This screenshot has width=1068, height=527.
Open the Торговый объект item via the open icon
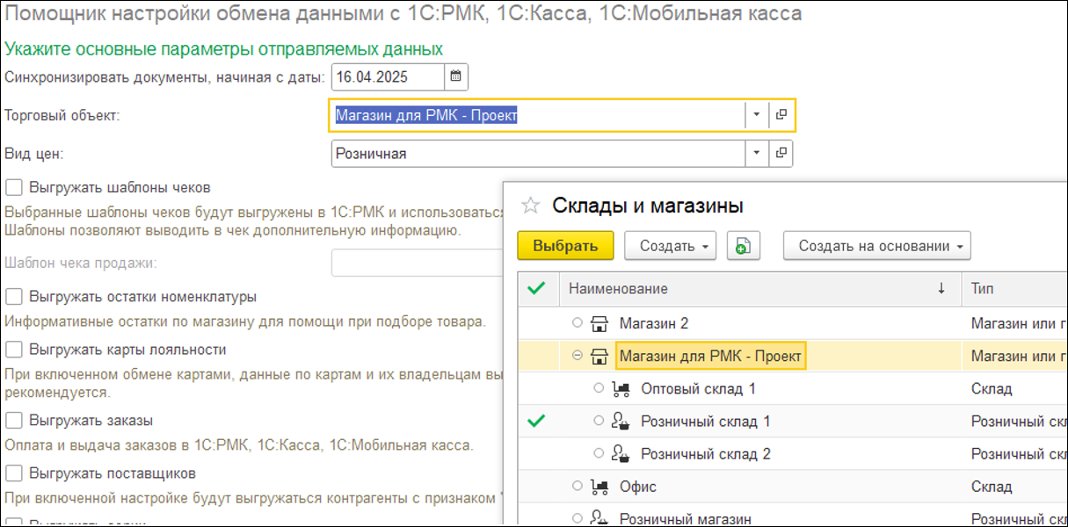coord(781,114)
